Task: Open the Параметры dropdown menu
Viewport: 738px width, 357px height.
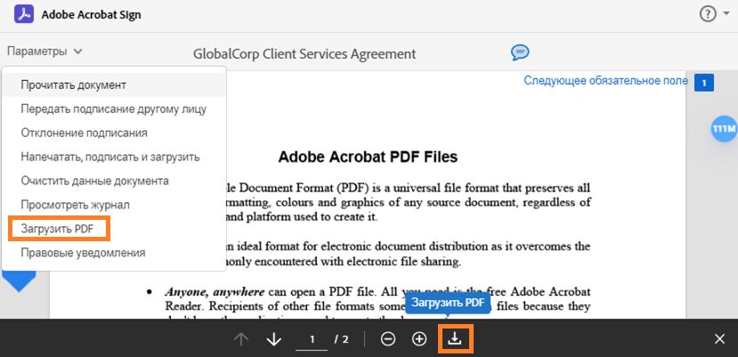Action: click(x=45, y=52)
